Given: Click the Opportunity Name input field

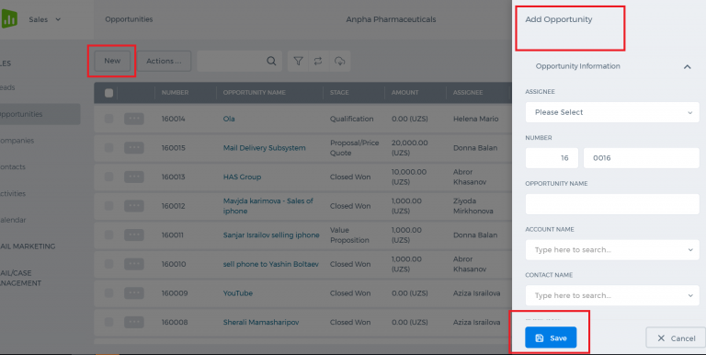Looking at the screenshot, I should tap(612, 204).
